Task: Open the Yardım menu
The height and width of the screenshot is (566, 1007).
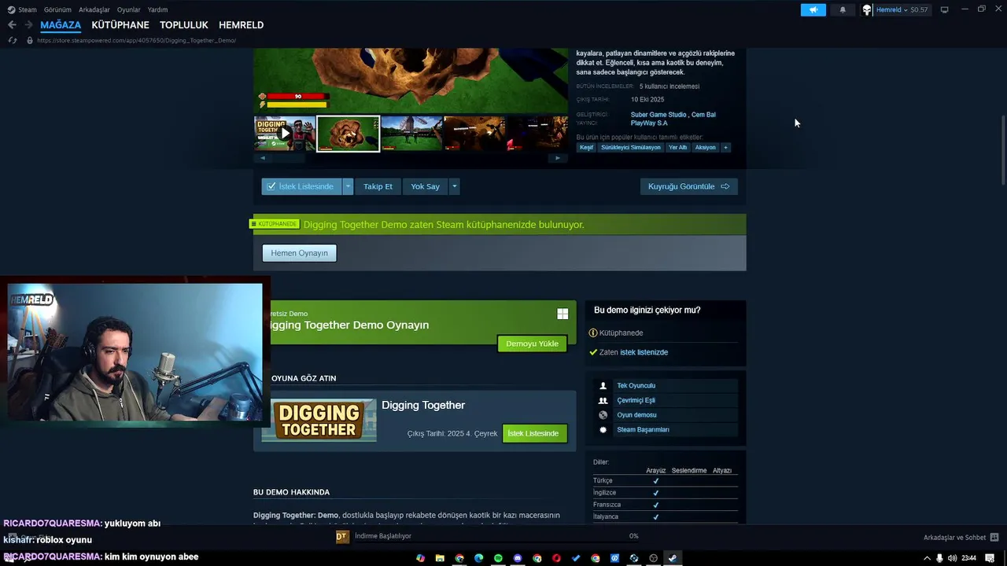Action: [x=157, y=9]
